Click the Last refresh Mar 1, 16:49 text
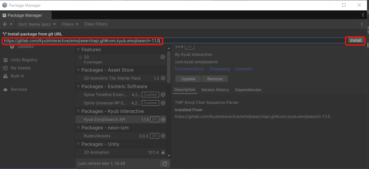This screenshot has height=169, width=369. click(x=101, y=163)
